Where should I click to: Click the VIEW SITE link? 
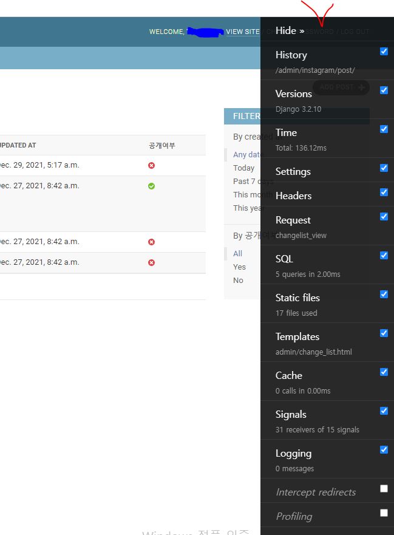(x=243, y=32)
